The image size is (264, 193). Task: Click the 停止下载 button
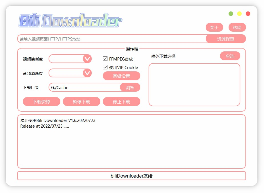point(121,102)
